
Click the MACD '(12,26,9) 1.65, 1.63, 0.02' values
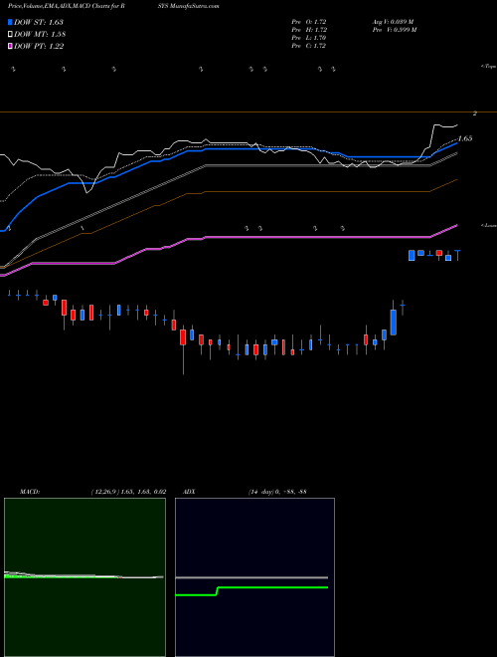click(x=128, y=492)
